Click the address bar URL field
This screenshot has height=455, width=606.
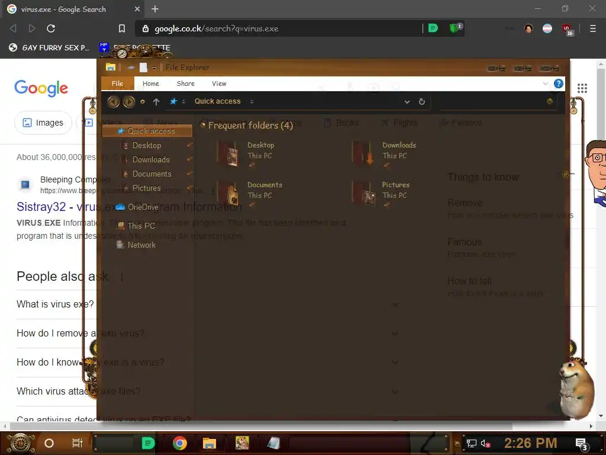278,28
